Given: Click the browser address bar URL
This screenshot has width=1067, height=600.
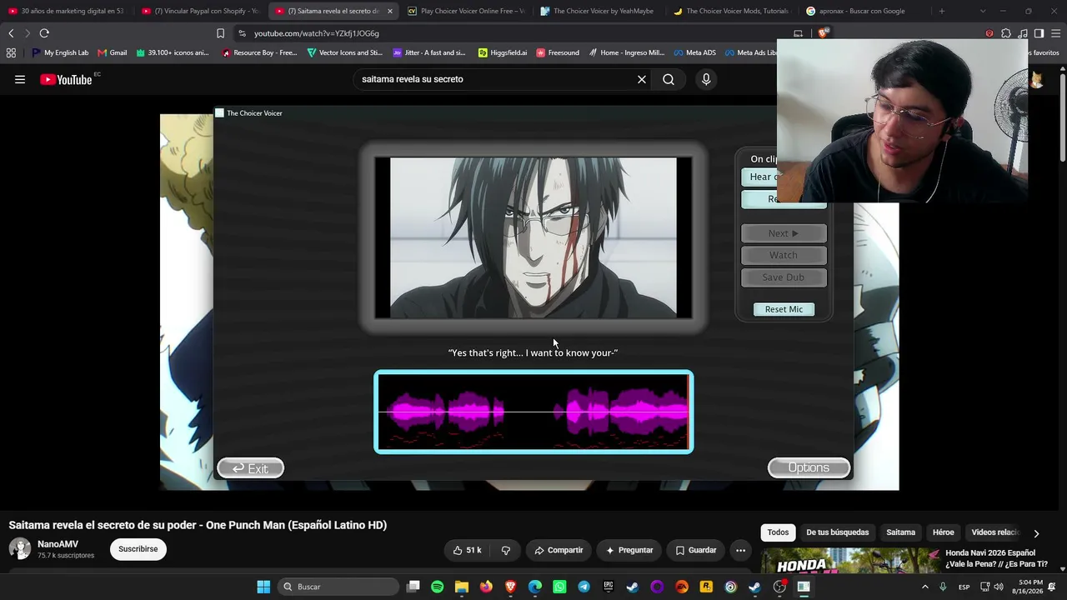Looking at the screenshot, I should 317,33.
